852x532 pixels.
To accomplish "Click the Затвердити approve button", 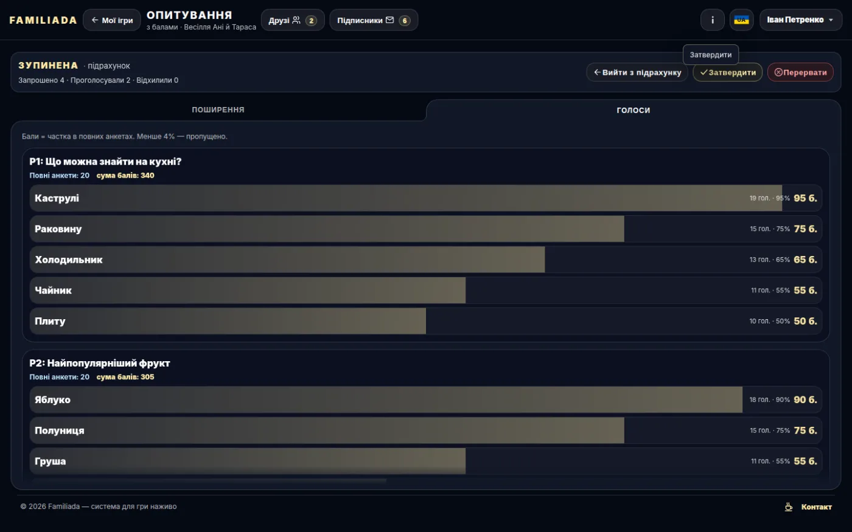I will [x=727, y=72].
